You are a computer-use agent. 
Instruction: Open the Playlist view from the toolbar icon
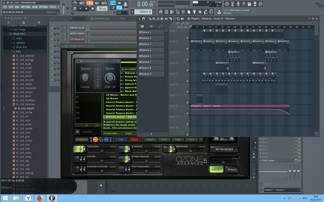(x=161, y=12)
